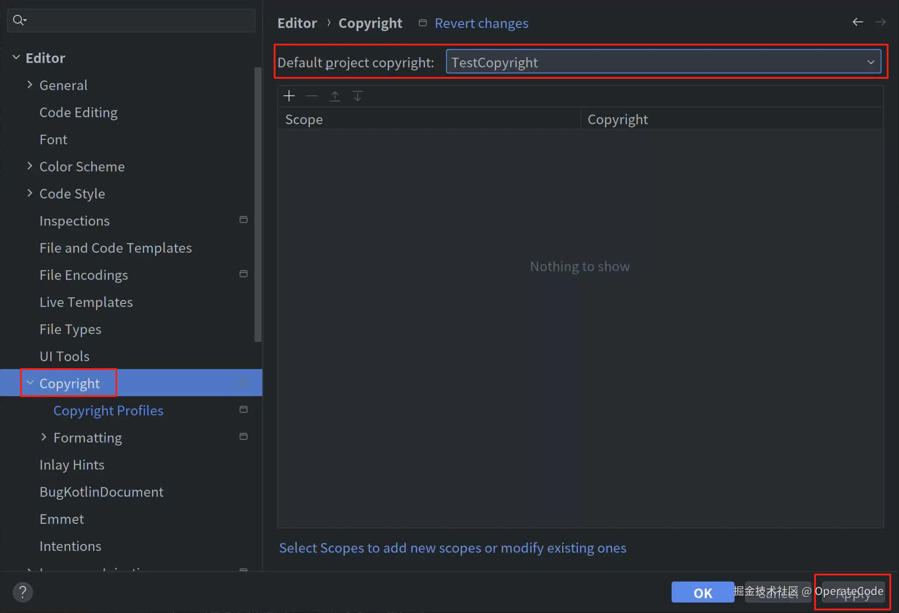Click project-level icon next to Inspections
899x613 pixels.
point(244,220)
